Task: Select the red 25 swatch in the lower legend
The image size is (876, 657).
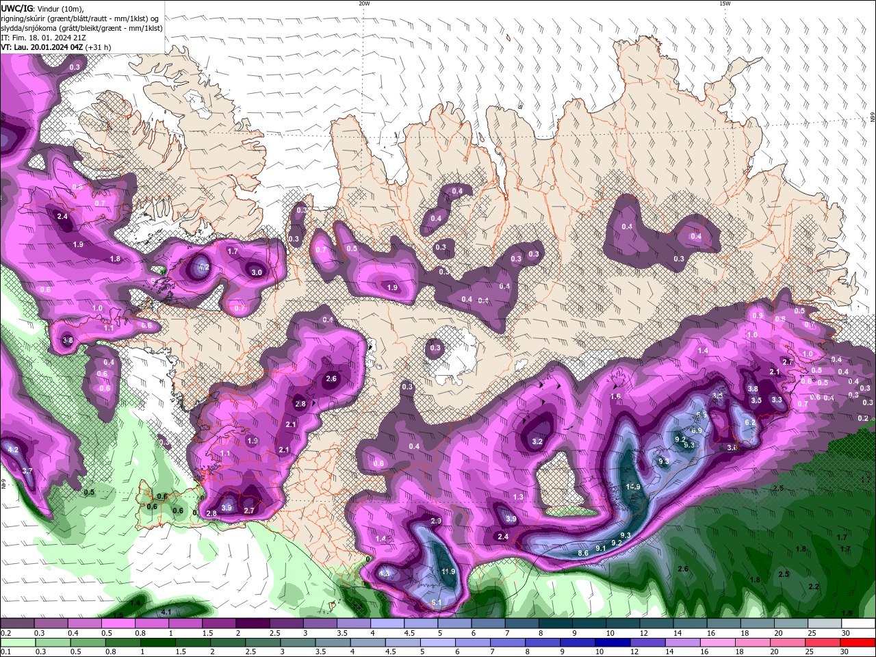Action: pyautogui.click(x=823, y=643)
